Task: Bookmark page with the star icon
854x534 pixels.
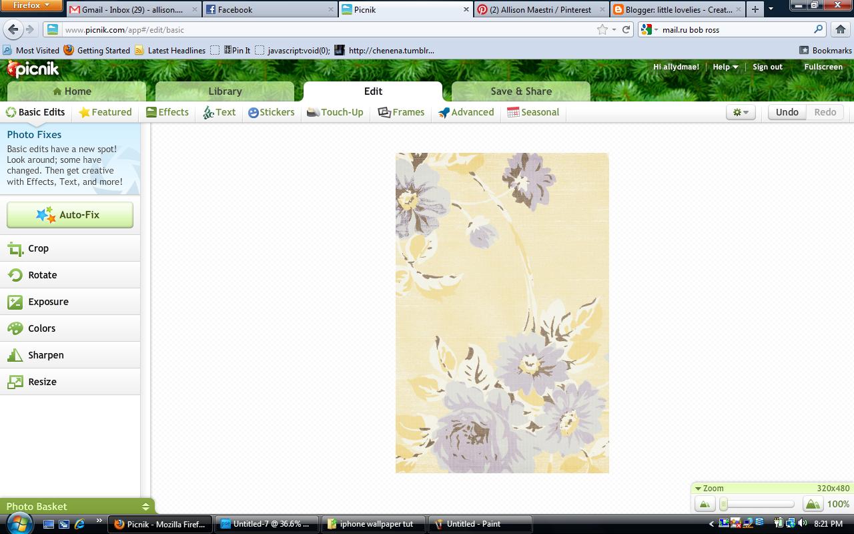Action: [602, 29]
